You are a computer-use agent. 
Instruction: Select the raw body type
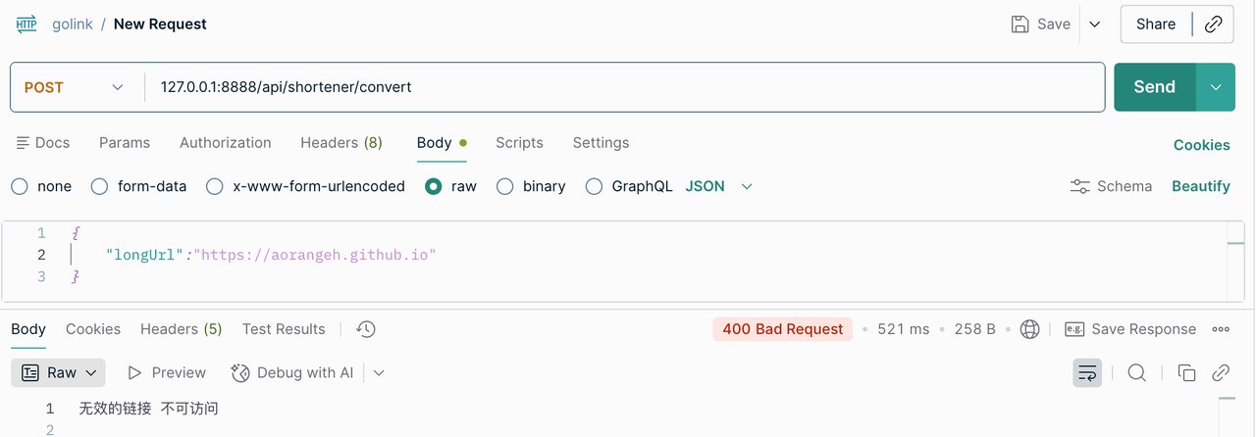coord(434,186)
